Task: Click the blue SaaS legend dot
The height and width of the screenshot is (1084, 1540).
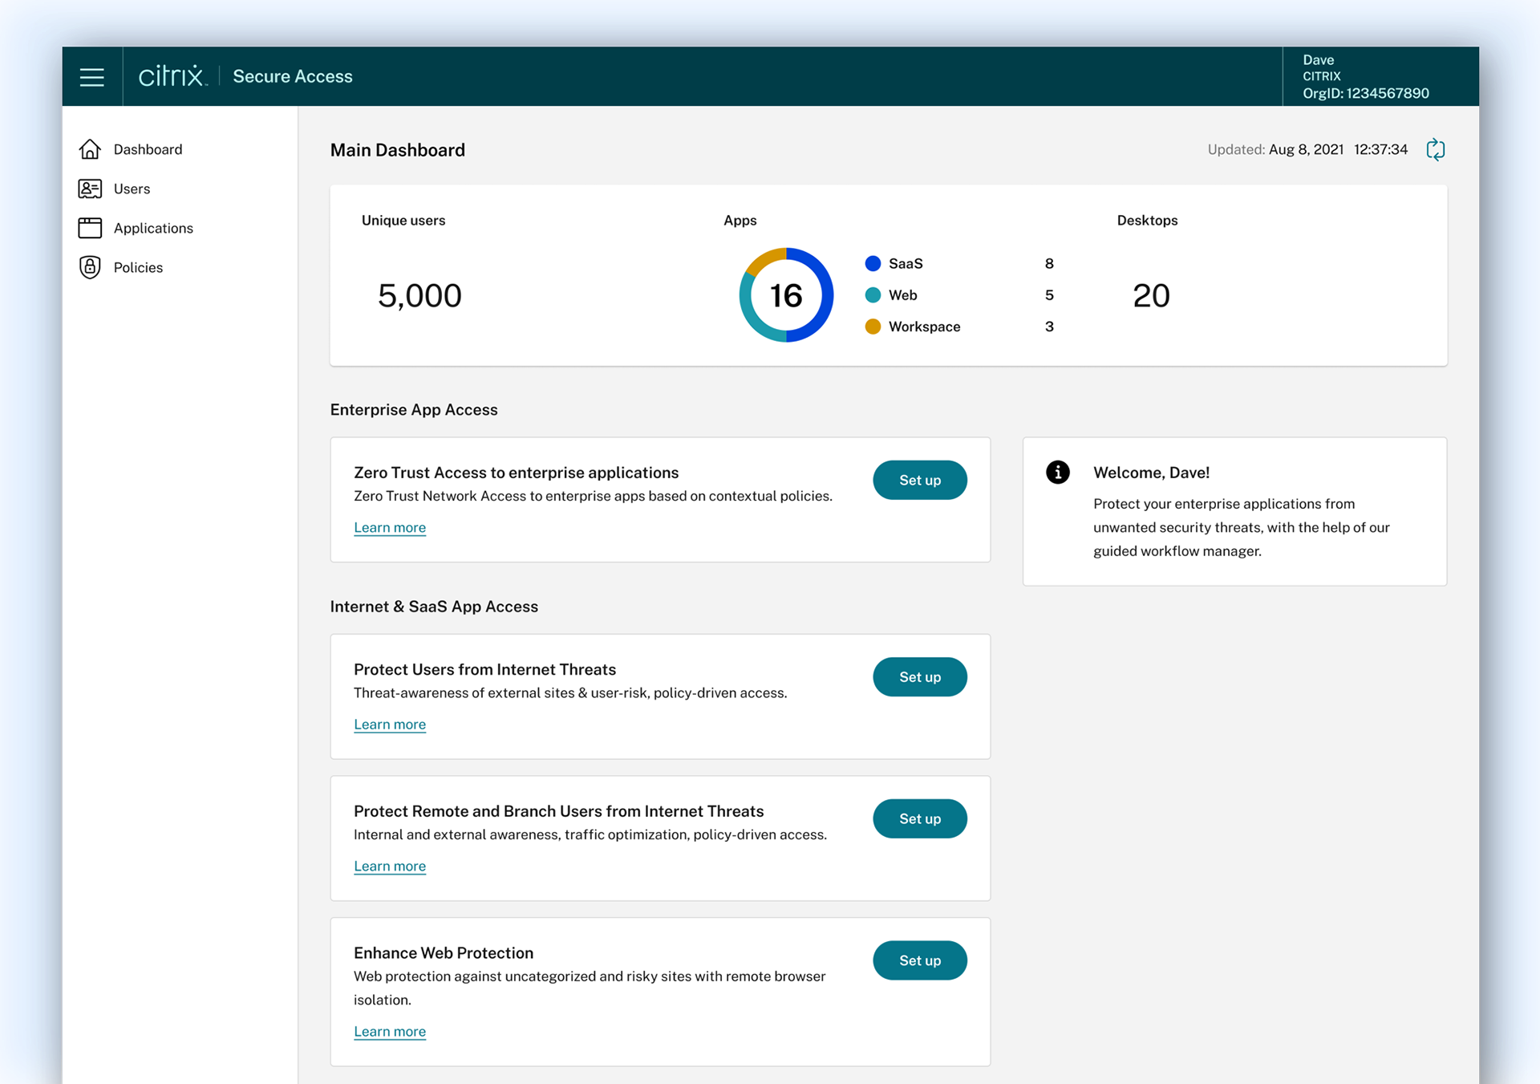Action: [x=873, y=263]
